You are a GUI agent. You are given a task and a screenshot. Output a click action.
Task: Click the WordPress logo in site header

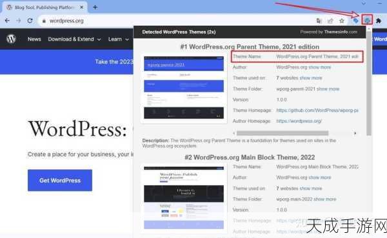click(x=11, y=39)
